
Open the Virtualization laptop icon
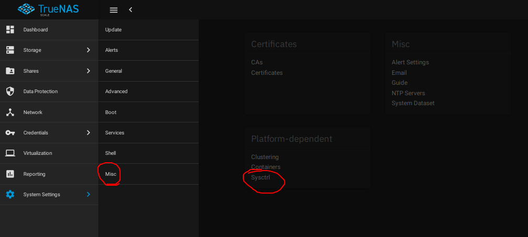click(10, 153)
